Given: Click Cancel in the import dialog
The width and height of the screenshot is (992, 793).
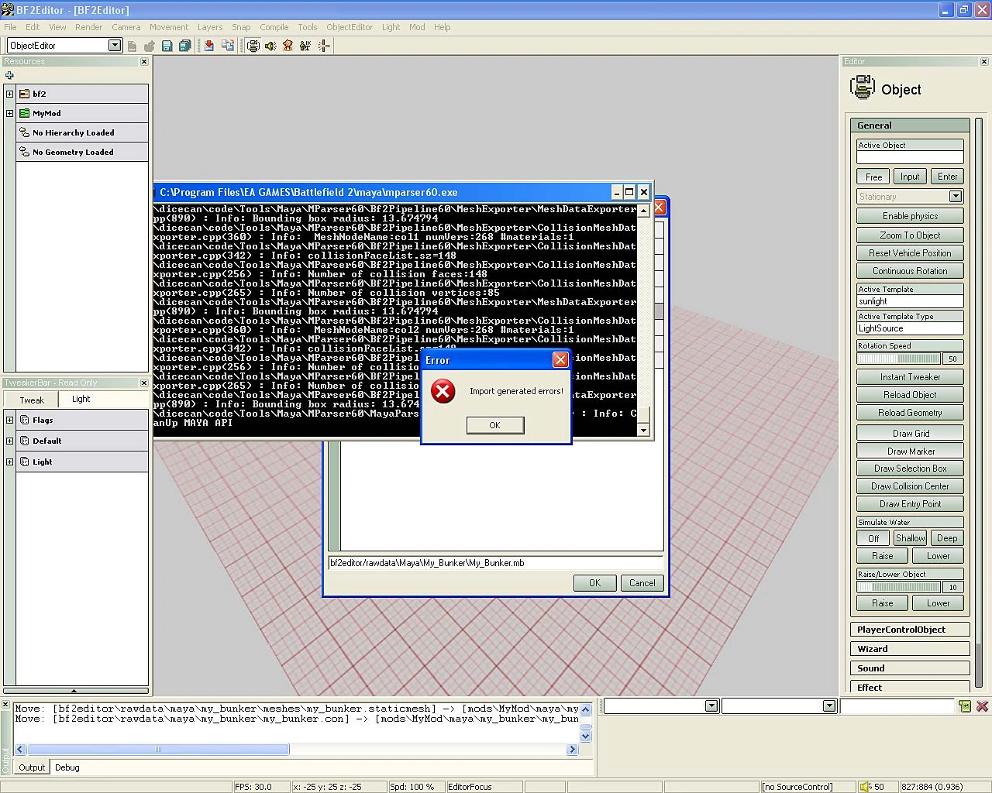Looking at the screenshot, I should pyautogui.click(x=642, y=583).
